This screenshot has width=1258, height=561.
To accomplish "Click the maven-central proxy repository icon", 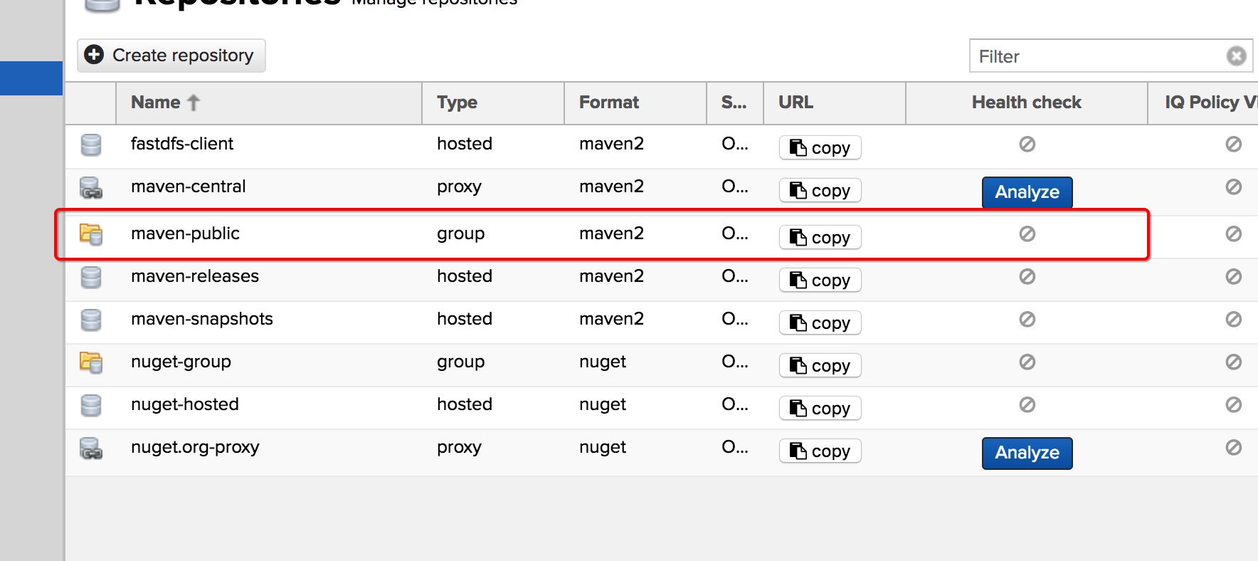I will [91, 188].
